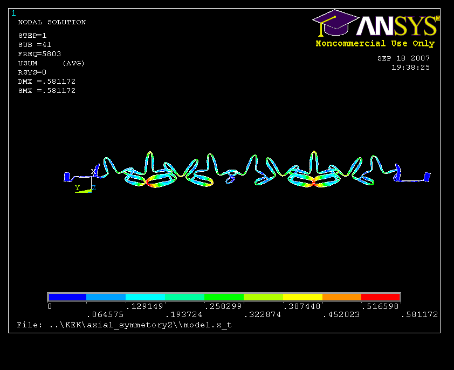Click the legend value '.516598'
Image resolution: width=454 pixels, height=370 pixels.
(381, 306)
